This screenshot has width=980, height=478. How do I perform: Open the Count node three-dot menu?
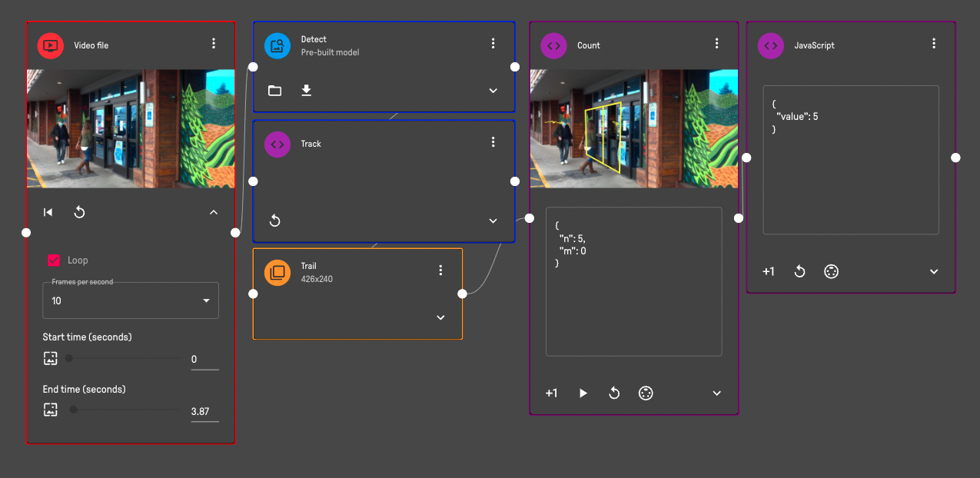(716, 45)
